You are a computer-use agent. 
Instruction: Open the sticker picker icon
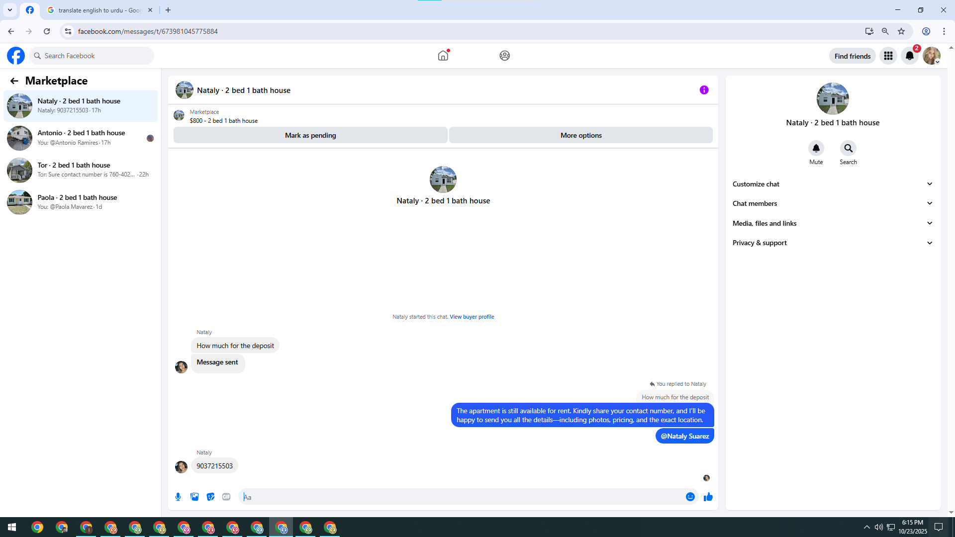210,497
